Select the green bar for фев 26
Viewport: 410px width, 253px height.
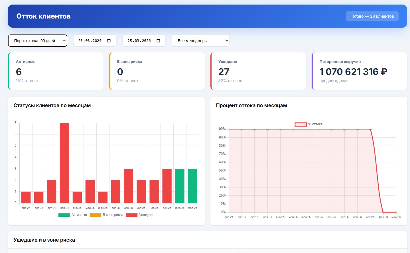(x=180, y=186)
